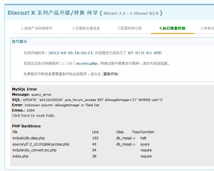
Task: Click the 6分 40秒 elapsed time
Action: point(154,53)
